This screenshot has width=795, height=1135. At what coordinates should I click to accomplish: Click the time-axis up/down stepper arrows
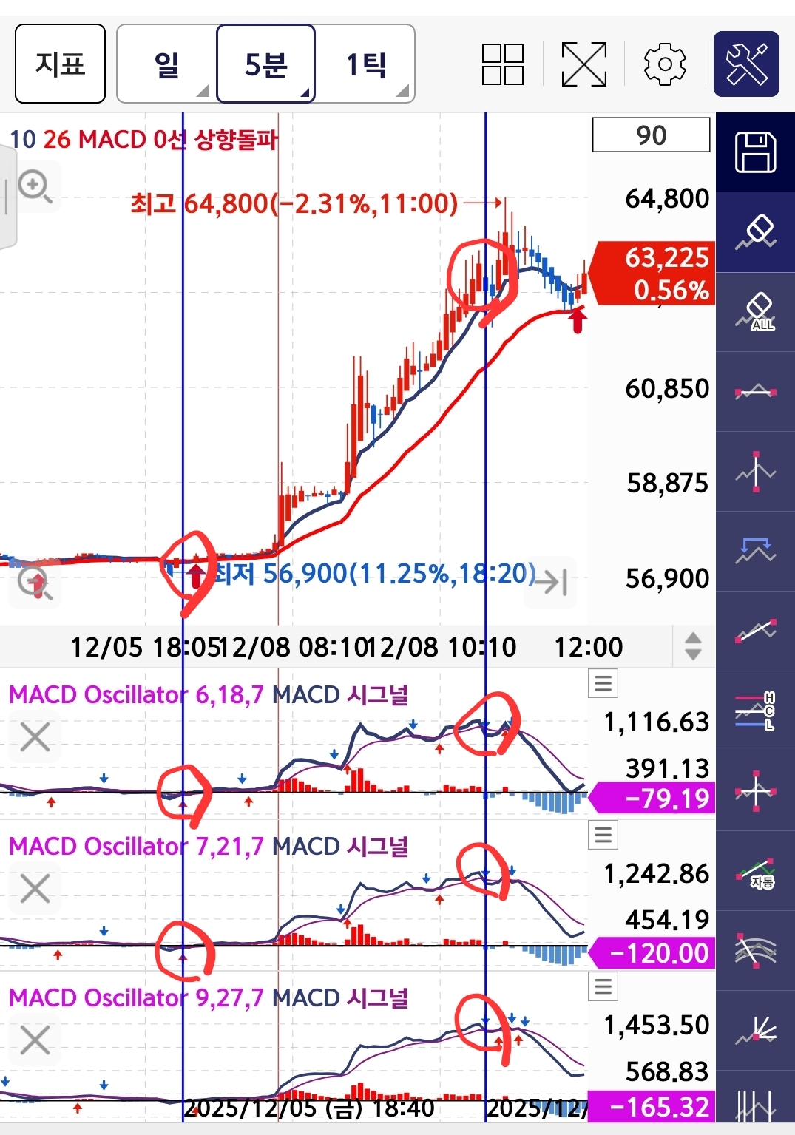click(693, 646)
